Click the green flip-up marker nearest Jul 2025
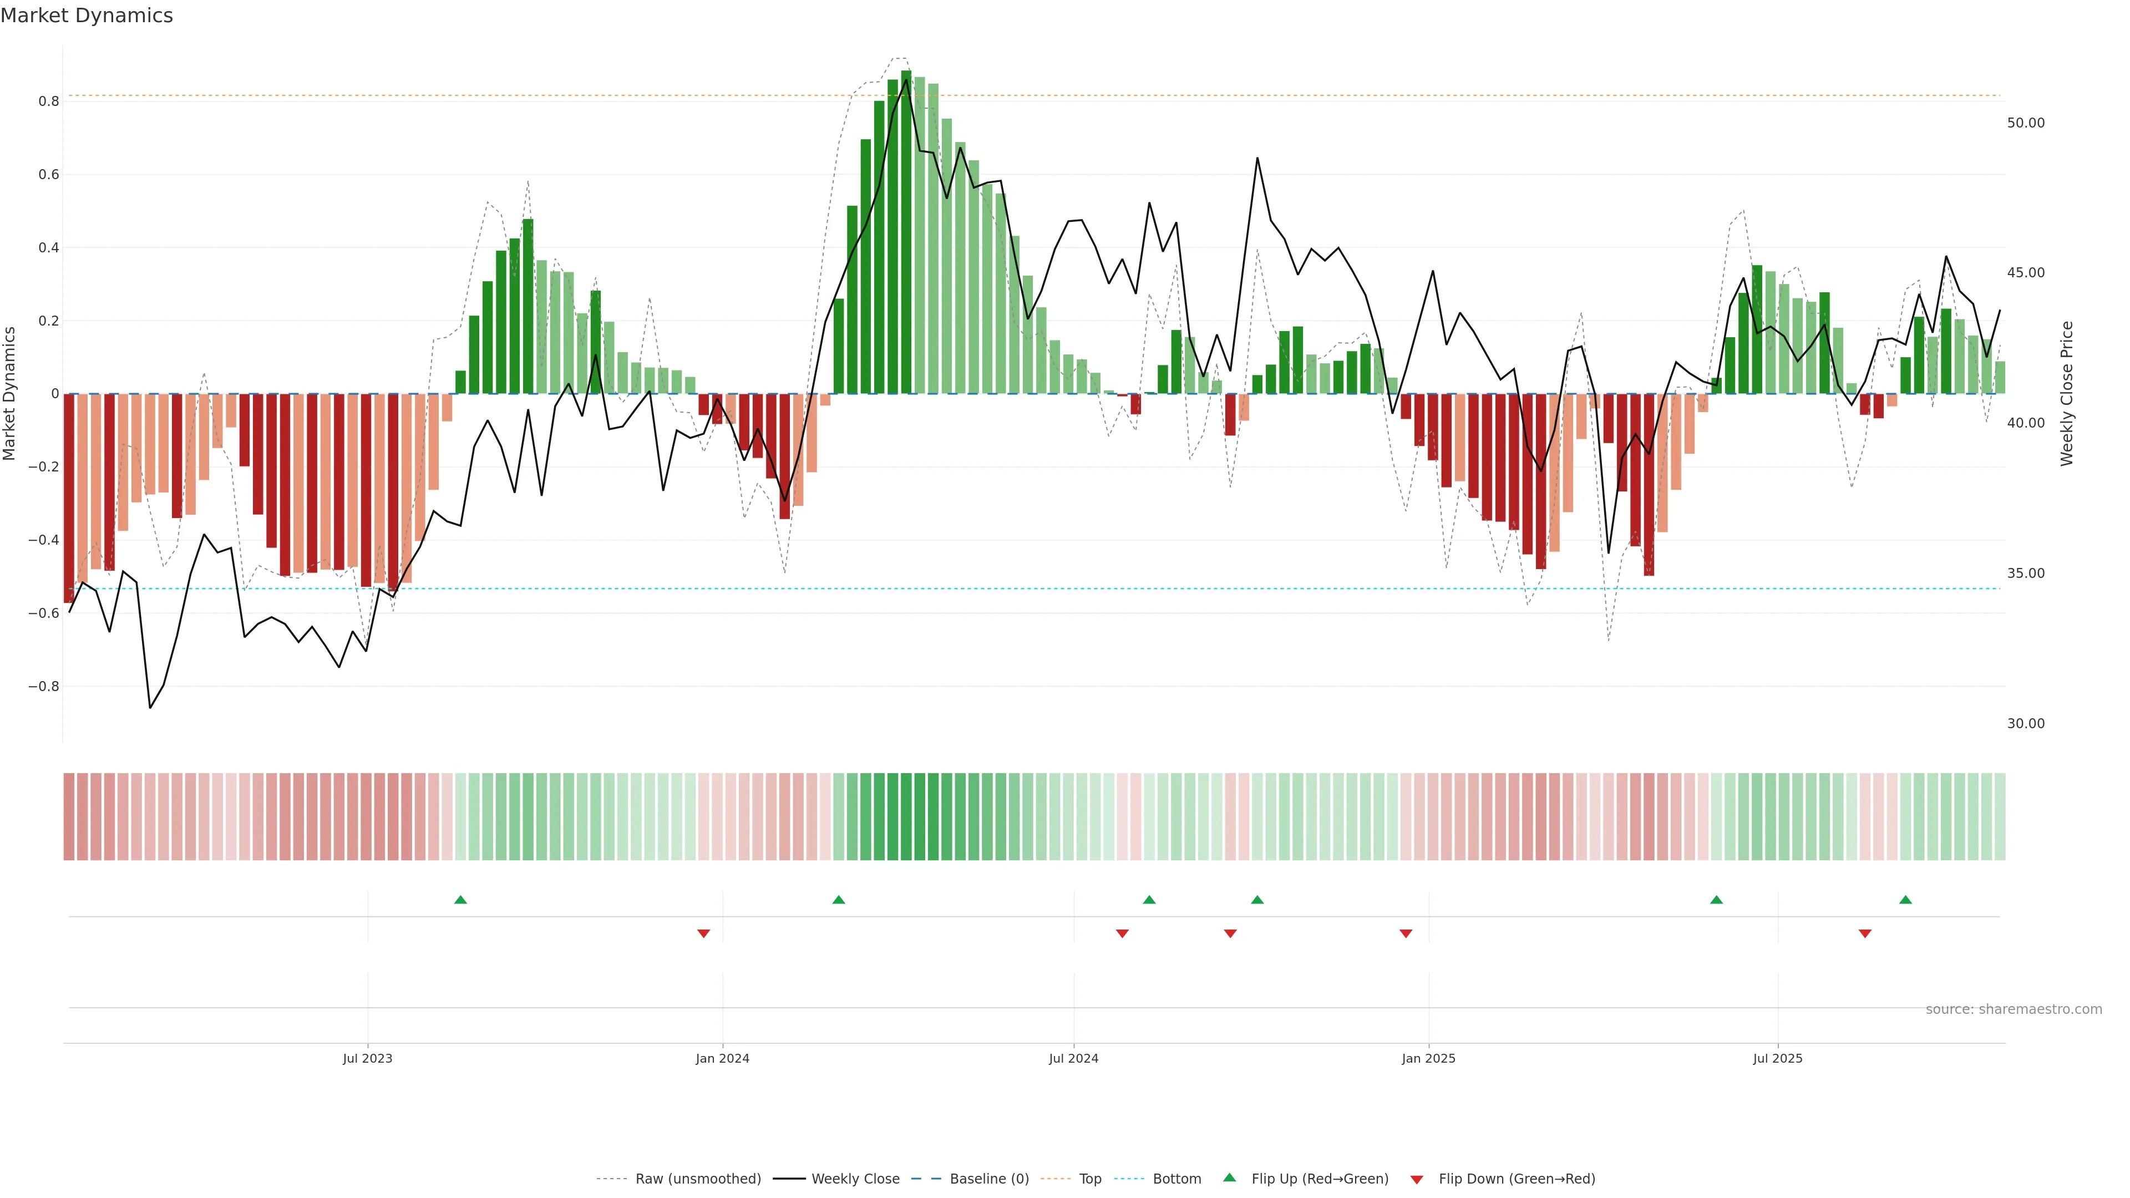This screenshot has height=1198, width=2130. 1717,900
